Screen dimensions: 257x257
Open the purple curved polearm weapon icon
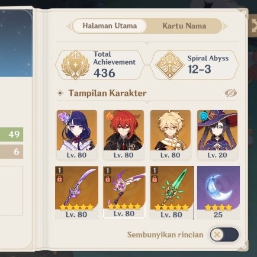point(76,188)
